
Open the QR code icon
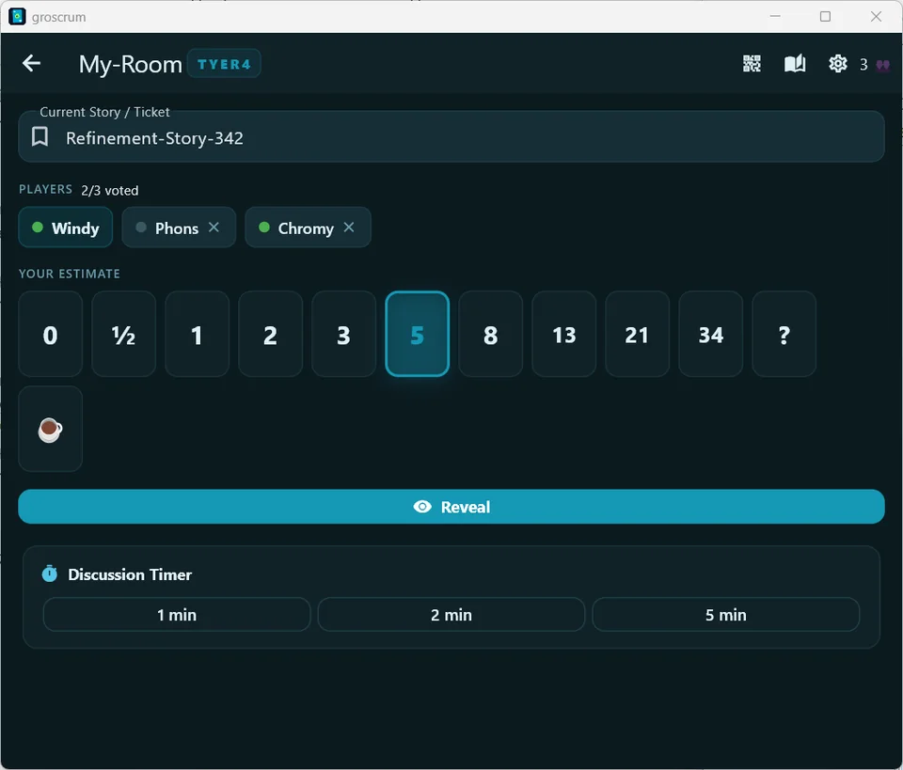click(x=752, y=63)
